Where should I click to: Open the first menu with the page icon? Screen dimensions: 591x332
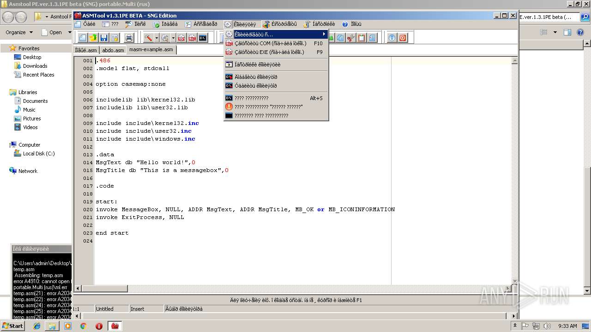tap(85, 24)
